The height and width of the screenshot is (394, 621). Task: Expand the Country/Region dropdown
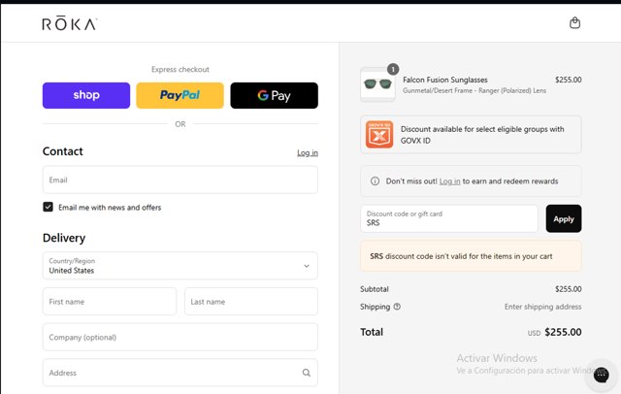pyautogui.click(x=180, y=266)
